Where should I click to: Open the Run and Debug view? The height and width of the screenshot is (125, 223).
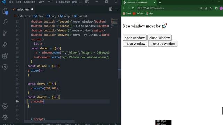pos(5,44)
